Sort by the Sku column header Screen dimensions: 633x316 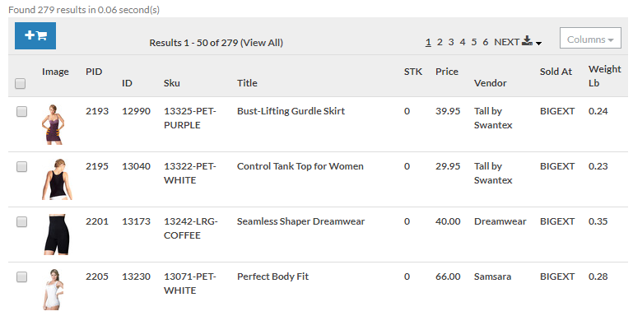click(x=172, y=83)
